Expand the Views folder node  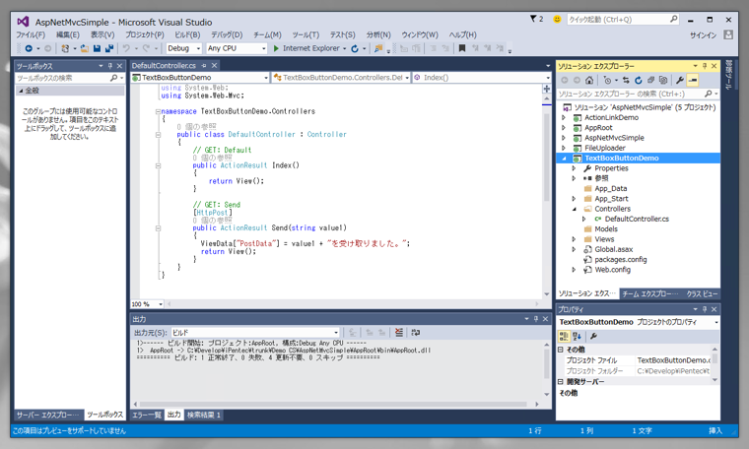coord(574,239)
